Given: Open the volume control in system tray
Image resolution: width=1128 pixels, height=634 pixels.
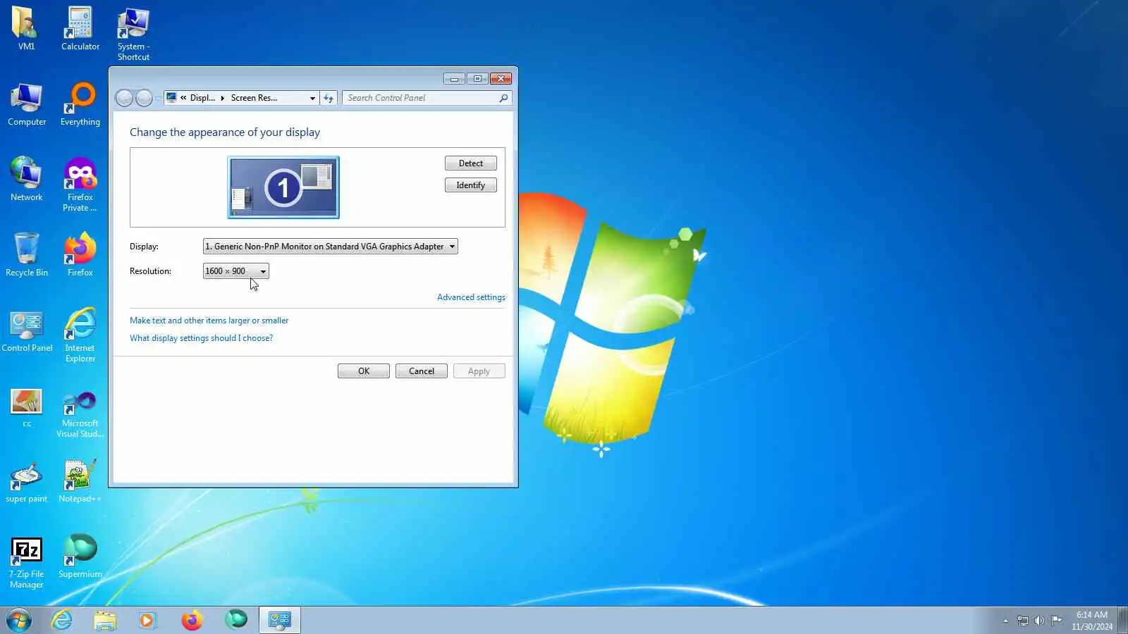Looking at the screenshot, I should (1039, 621).
